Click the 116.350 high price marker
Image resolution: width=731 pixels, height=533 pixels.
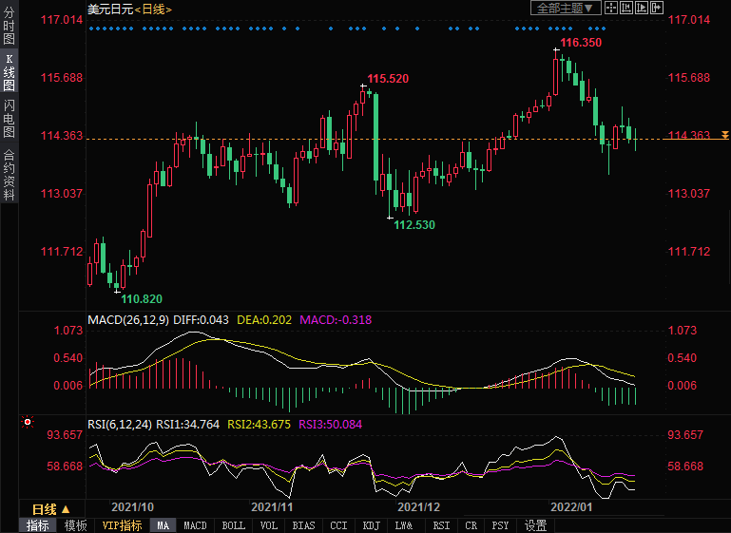580,43
